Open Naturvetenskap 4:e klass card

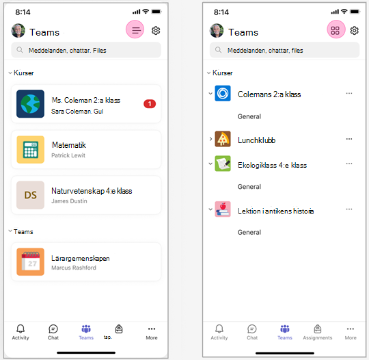pyautogui.click(x=86, y=195)
